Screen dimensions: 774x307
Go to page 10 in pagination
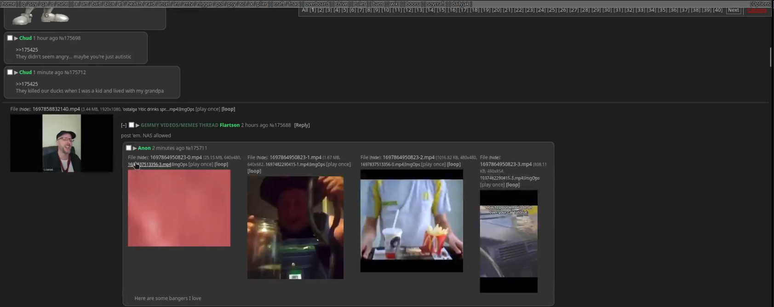coord(386,10)
